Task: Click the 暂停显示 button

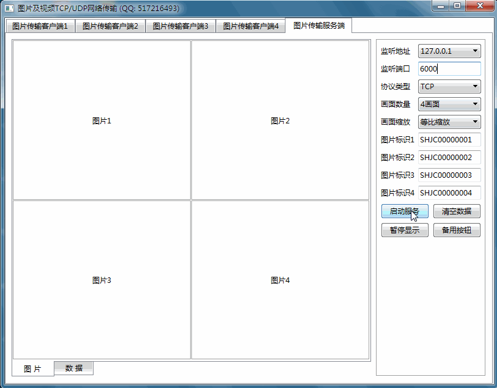Action: coord(405,230)
